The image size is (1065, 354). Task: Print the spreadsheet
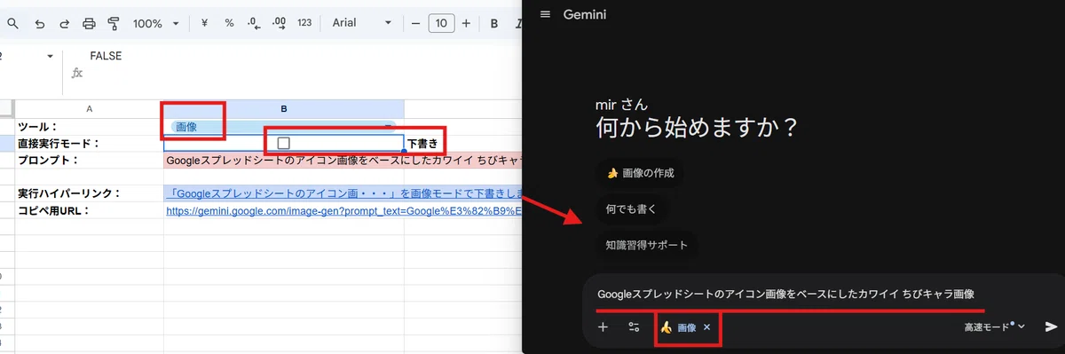point(89,23)
